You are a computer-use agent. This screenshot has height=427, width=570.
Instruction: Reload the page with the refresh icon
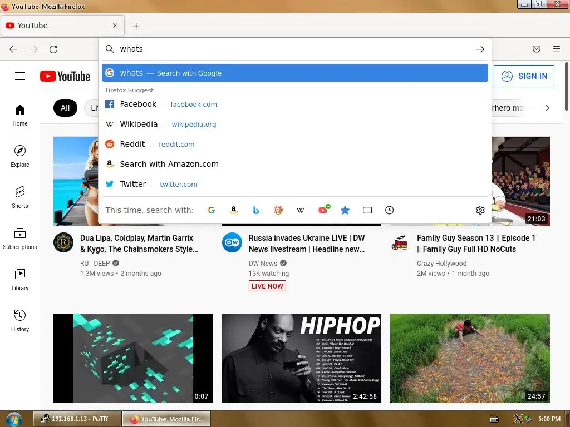pyautogui.click(x=53, y=49)
